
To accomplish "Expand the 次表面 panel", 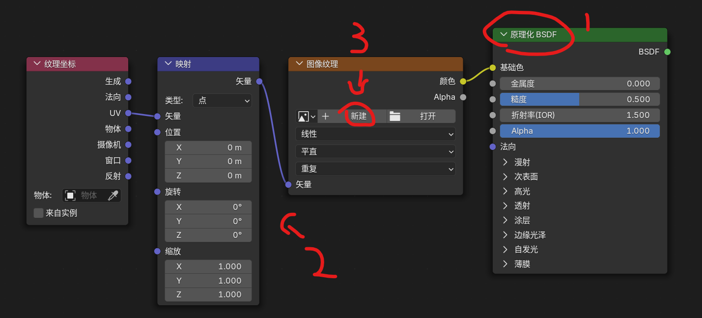I will click(505, 176).
